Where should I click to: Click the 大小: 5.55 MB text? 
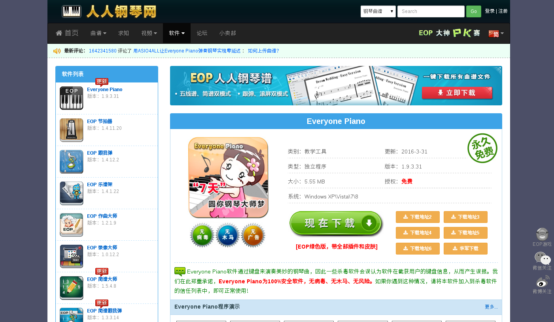[306, 182]
